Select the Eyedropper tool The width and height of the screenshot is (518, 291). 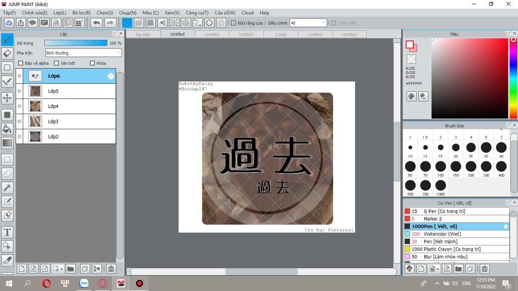pyautogui.click(x=7, y=260)
